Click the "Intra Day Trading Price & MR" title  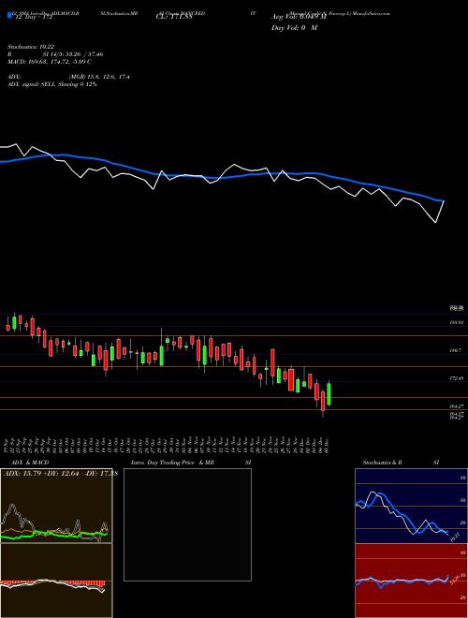click(172, 463)
